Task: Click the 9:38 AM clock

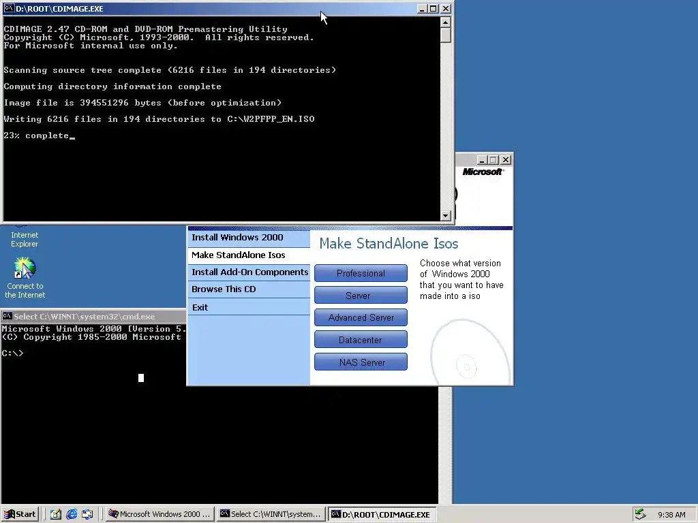Action: click(x=671, y=515)
